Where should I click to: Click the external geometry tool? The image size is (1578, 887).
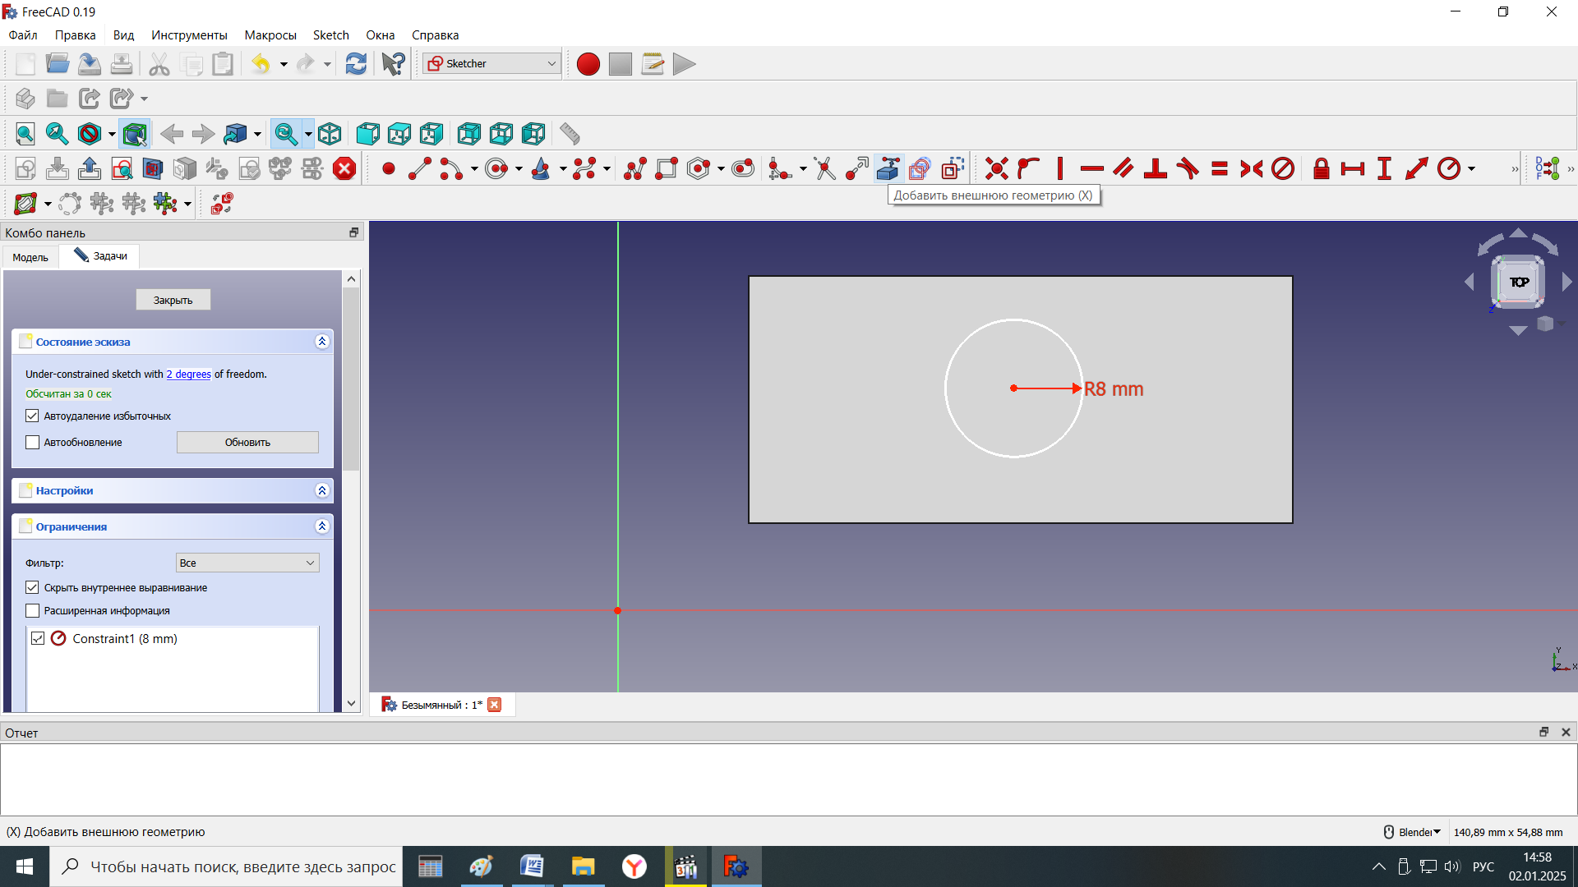pos(888,169)
